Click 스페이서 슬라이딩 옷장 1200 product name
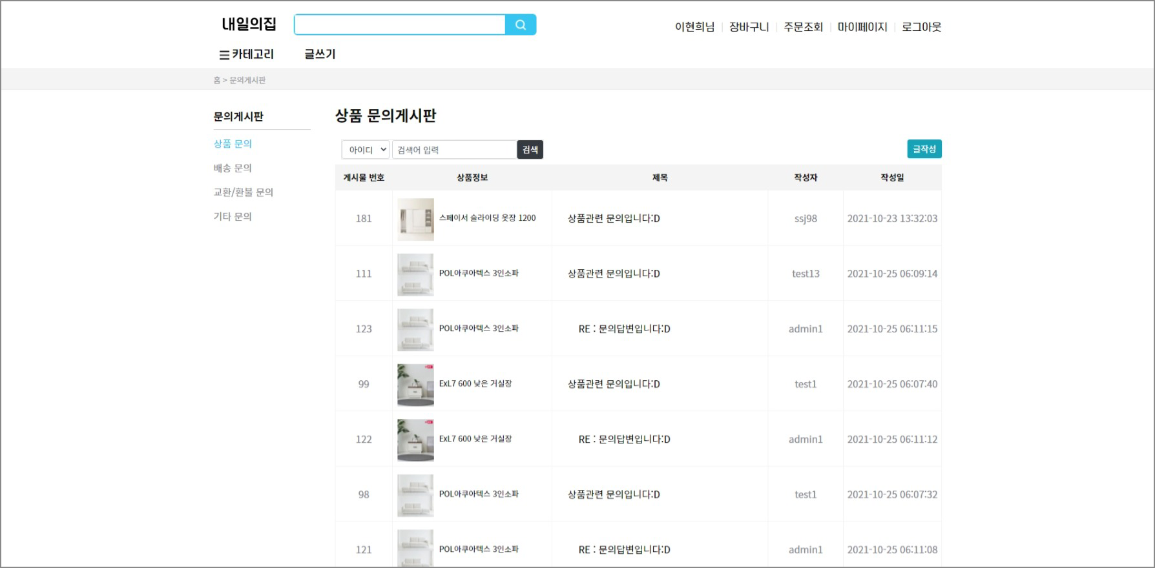The image size is (1155, 568). pyautogui.click(x=487, y=218)
